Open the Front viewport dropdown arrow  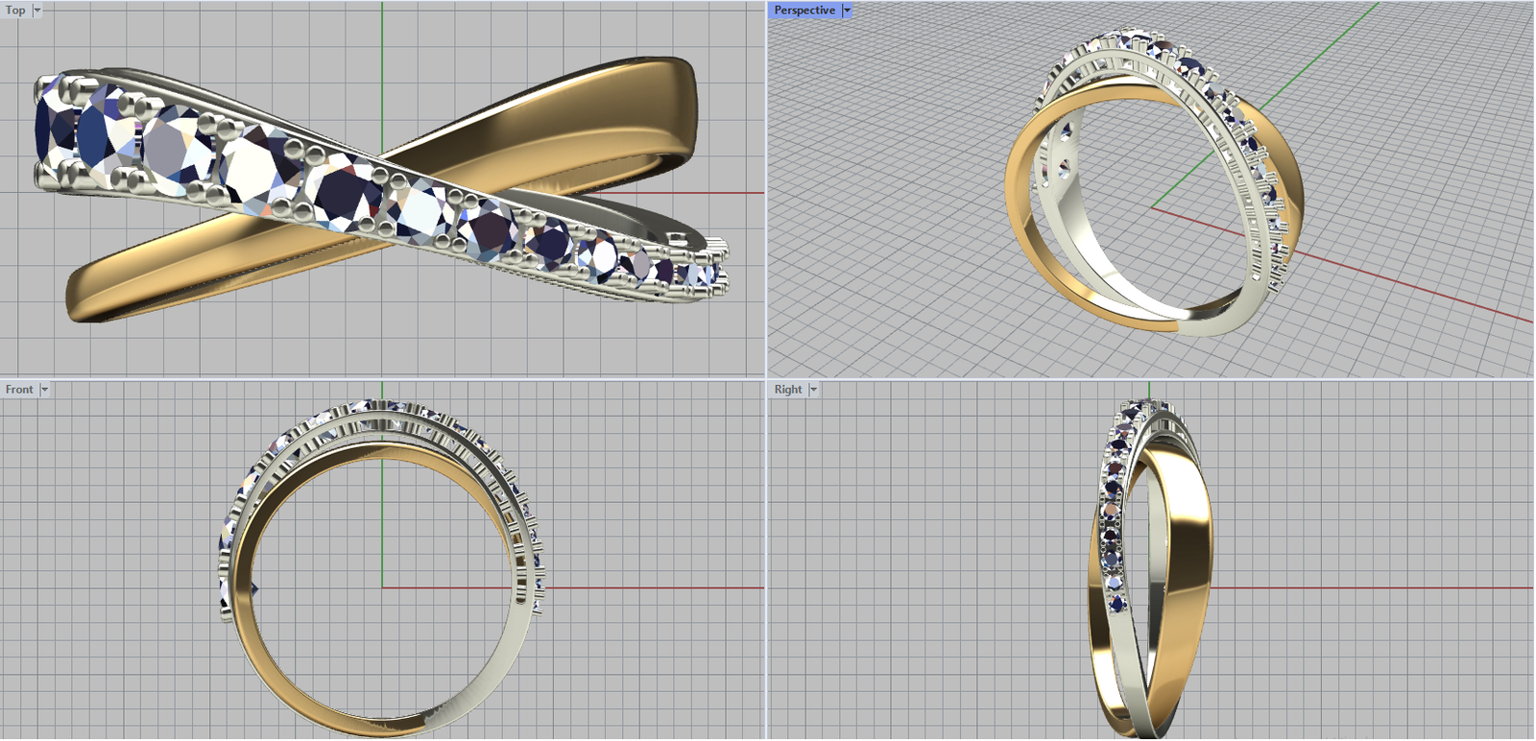(44, 390)
